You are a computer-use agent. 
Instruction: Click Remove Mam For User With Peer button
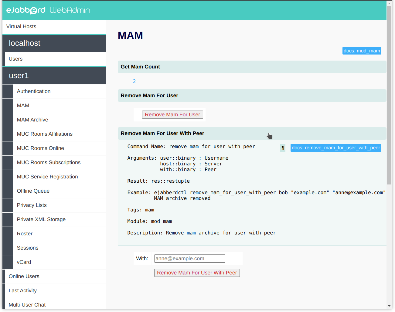(197, 273)
